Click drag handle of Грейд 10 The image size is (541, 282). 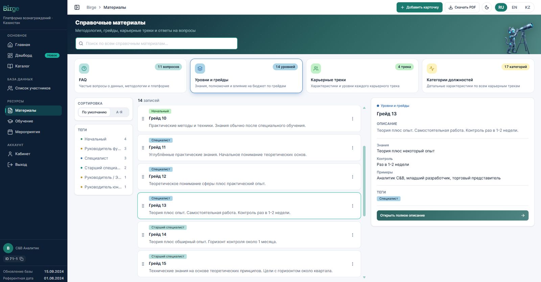[143, 119]
